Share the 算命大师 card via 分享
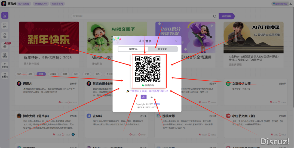The width and height of the screenshot is (294, 148). (x=73, y=116)
